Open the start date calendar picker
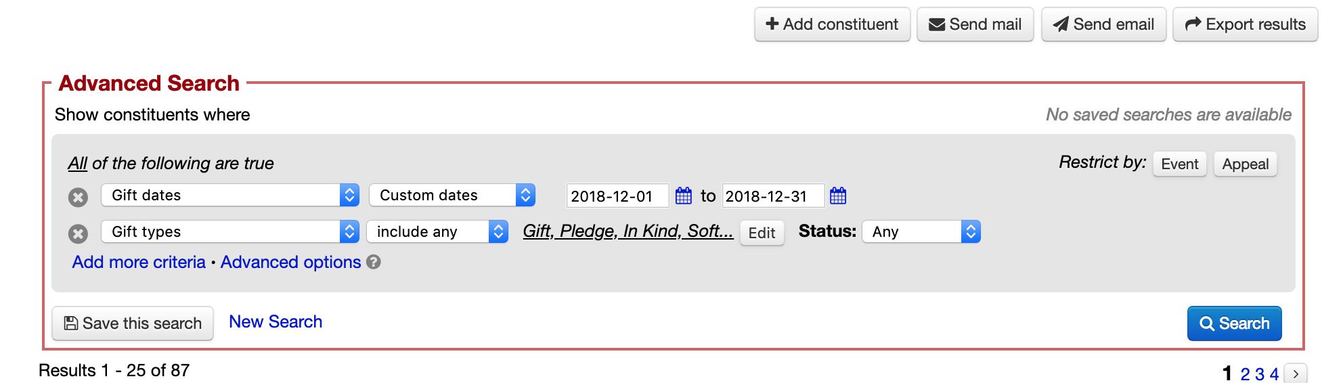Image resolution: width=1343 pixels, height=383 pixels. click(684, 196)
